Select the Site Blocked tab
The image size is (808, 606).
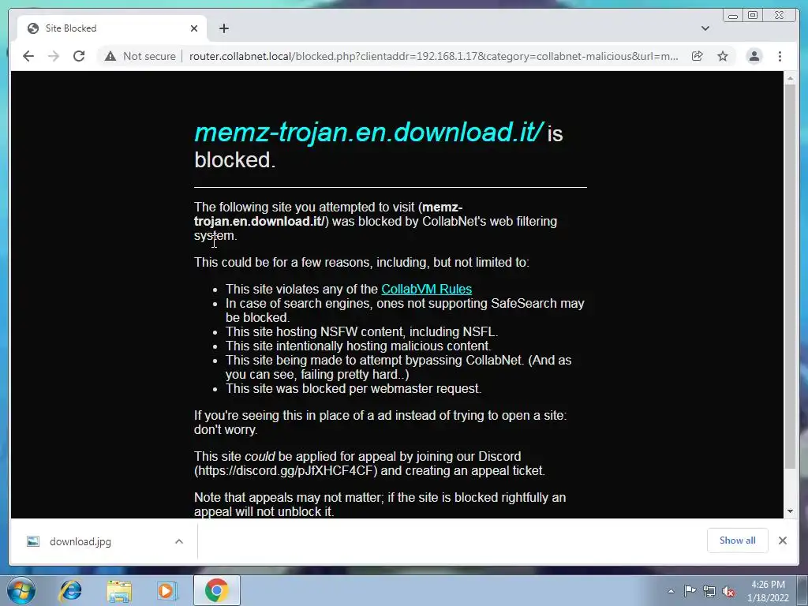[x=112, y=28]
